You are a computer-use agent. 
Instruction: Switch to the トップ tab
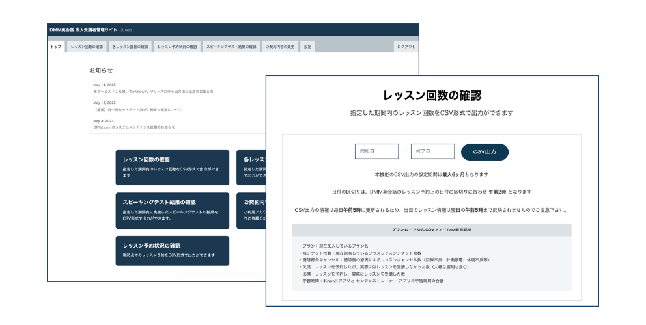[x=56, y=47]
